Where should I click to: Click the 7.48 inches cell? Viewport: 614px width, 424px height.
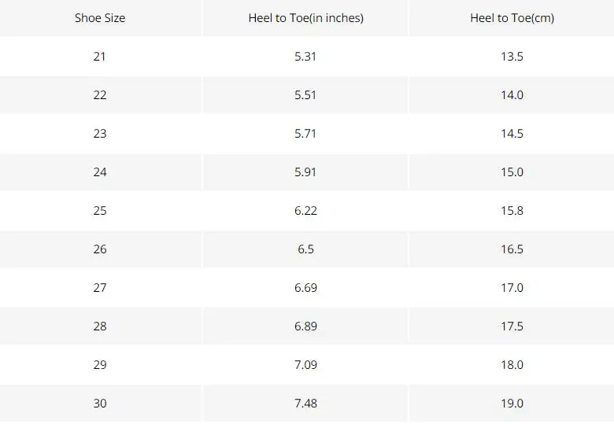coord(305,404)
